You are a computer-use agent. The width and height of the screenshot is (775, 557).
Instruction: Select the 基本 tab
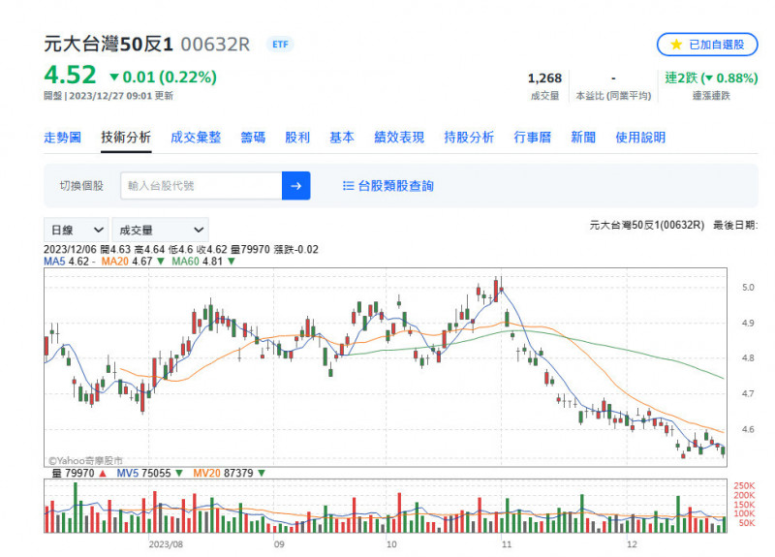tap(342, 138)
